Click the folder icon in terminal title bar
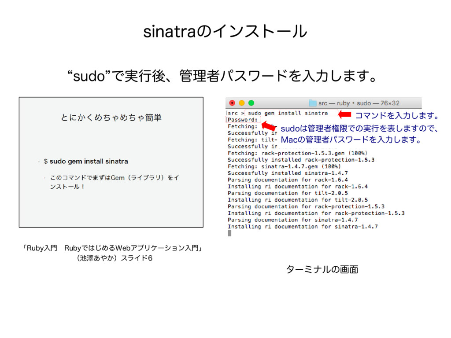451x338 pixels. click(312, 103)
